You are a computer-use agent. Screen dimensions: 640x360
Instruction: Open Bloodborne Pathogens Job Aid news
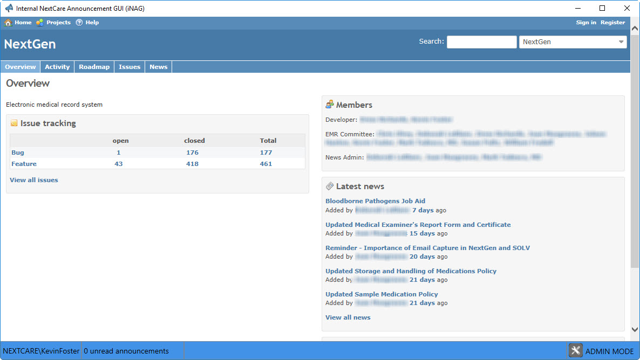click(375, 201)
